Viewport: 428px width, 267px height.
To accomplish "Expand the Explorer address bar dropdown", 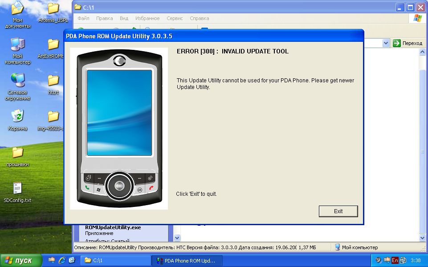I will 386,43.
